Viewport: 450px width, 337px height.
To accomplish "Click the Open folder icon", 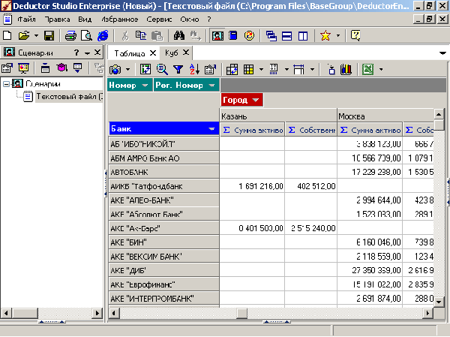I will (23, 35).
